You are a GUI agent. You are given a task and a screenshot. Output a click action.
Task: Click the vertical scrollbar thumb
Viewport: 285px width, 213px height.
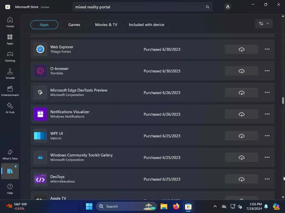(x=283, y=100)
